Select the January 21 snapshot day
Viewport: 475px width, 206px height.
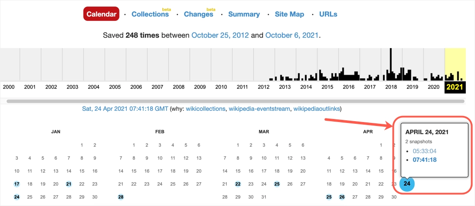tap(69, 184)
